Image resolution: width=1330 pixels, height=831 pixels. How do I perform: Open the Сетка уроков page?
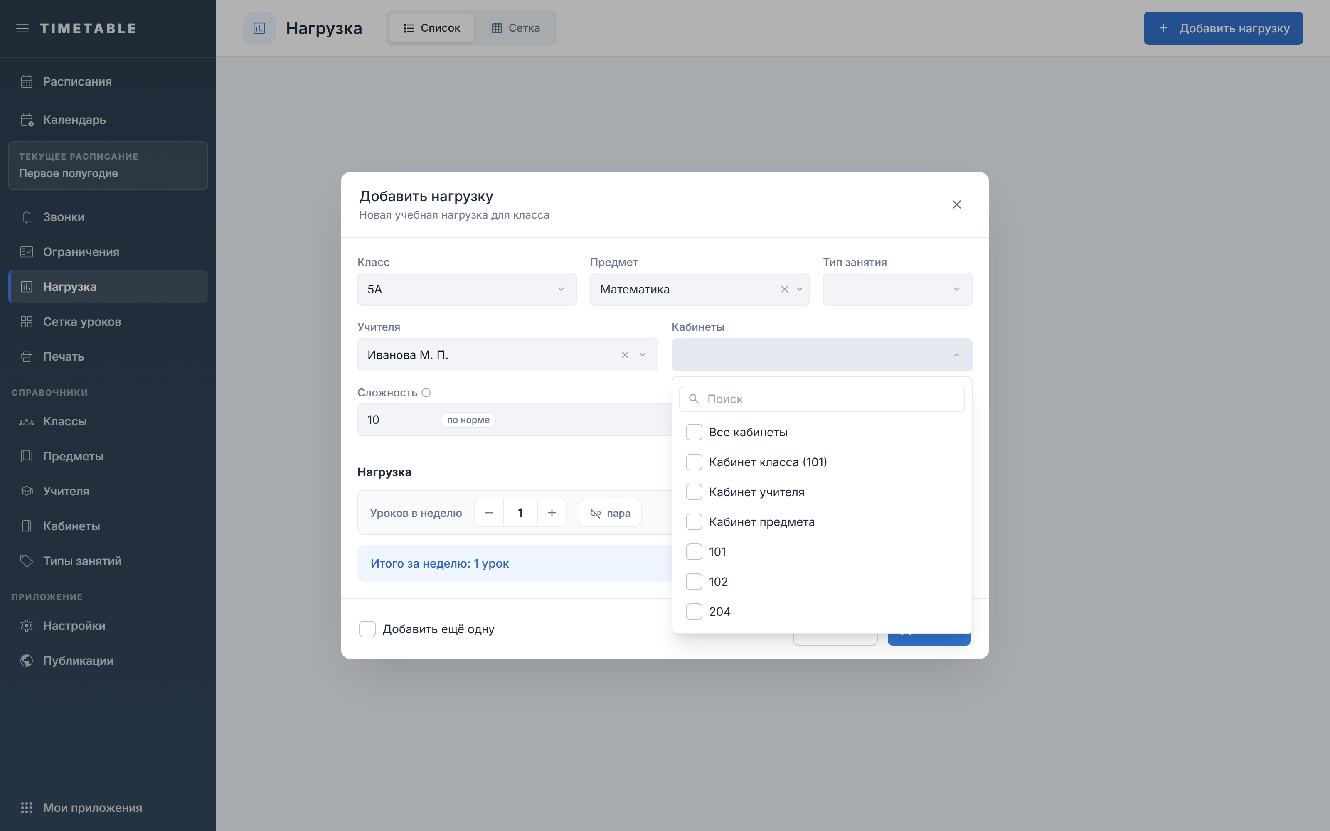point(108,322)
